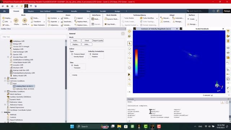The width and height of the screenshot is (231, 130).
Task: Expand the Reference Frames tree node
Action: coord(5,105)
